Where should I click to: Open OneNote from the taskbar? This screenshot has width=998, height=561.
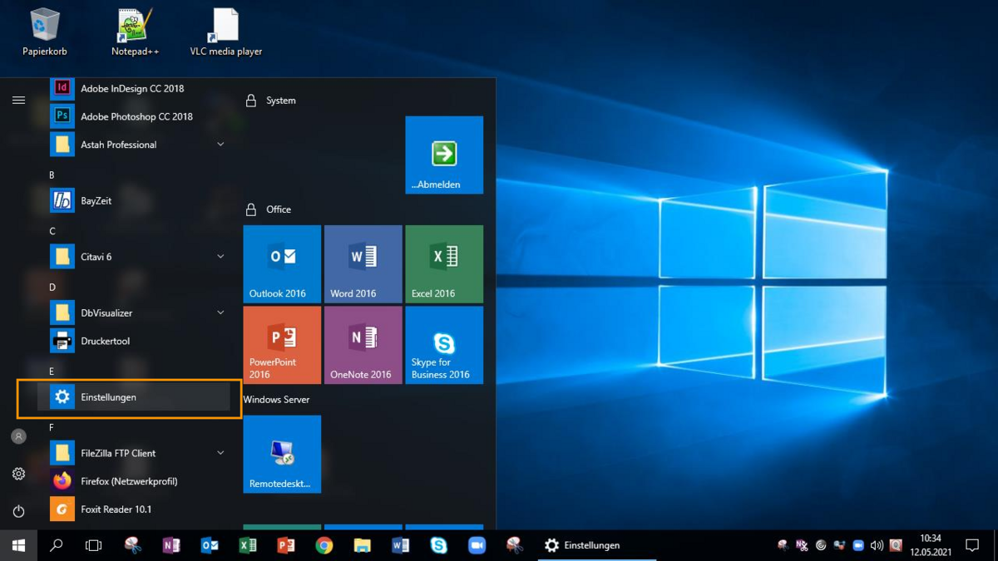pyautogui.click(x=171, y=545)
